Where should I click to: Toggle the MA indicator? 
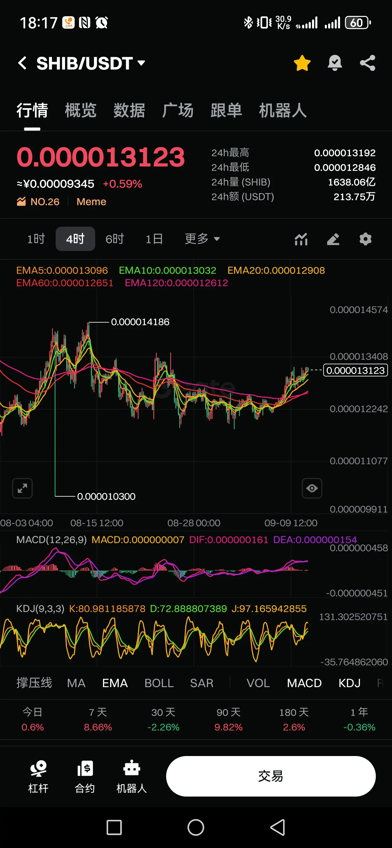click(76, 683)
